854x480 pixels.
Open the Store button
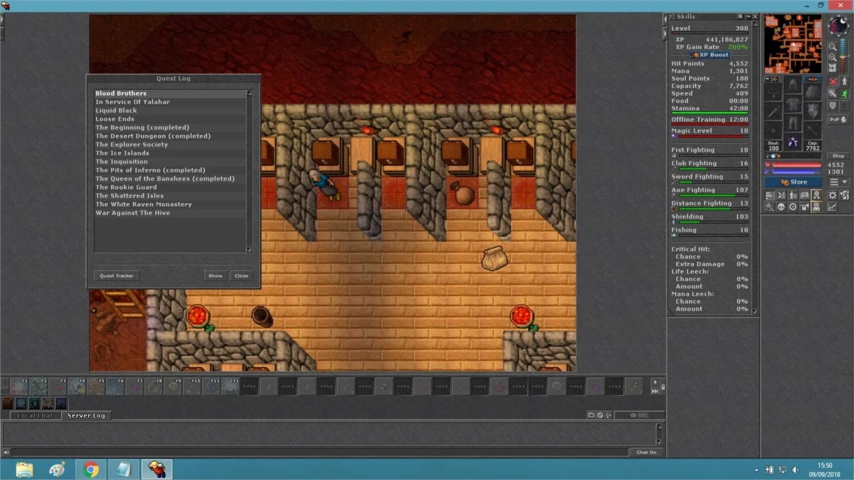coord(793,182)
